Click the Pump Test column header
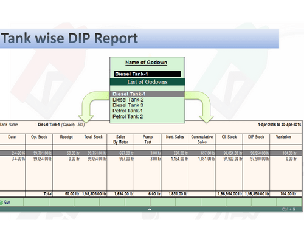The height and width of the screenshot is (228, 304). pos(148,139)
